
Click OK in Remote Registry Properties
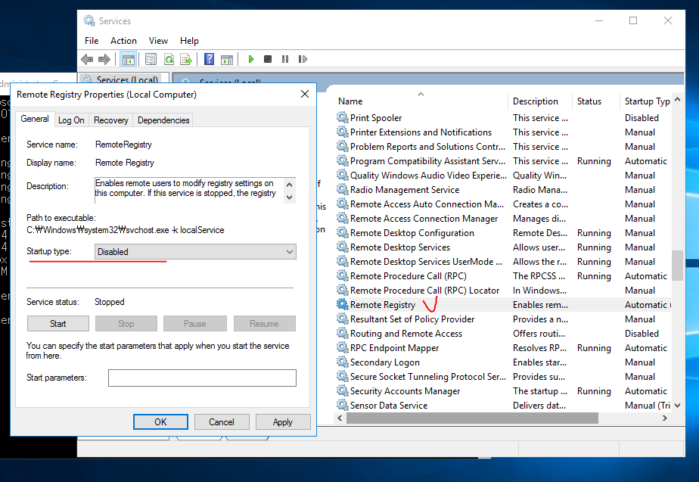[x=160, y=421]
